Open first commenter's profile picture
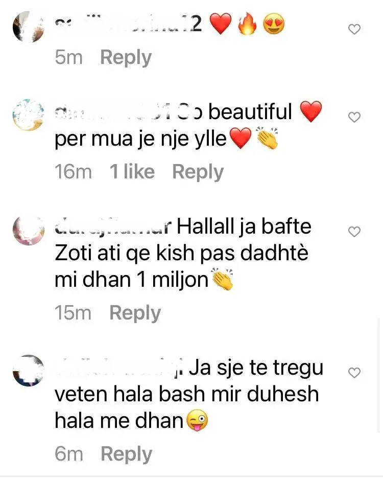This screenshot has width=383, height=478. [x=28, y=27]
